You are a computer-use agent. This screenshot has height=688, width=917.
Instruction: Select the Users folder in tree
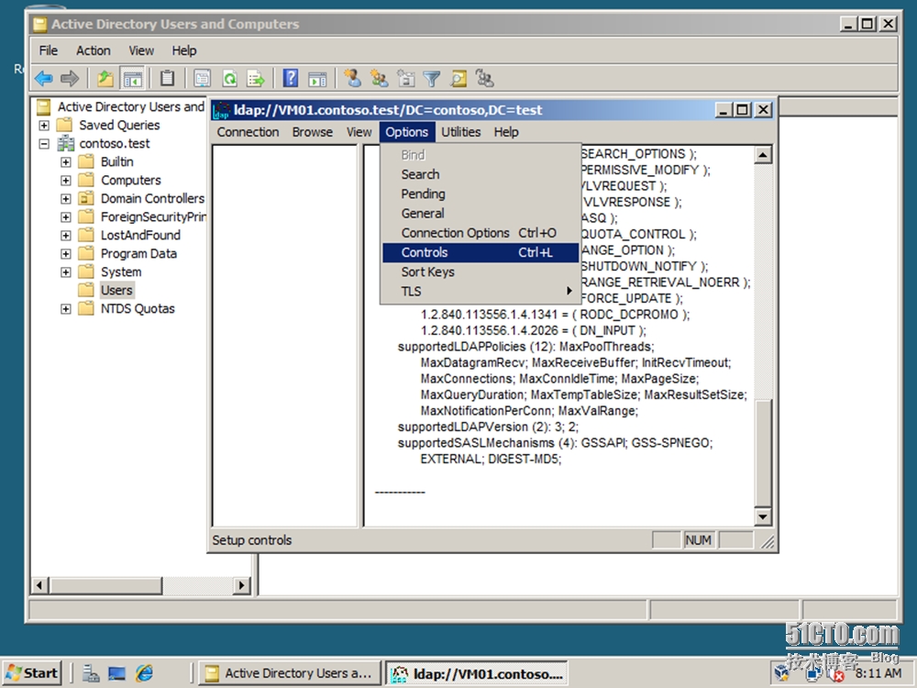pos(116,290)
